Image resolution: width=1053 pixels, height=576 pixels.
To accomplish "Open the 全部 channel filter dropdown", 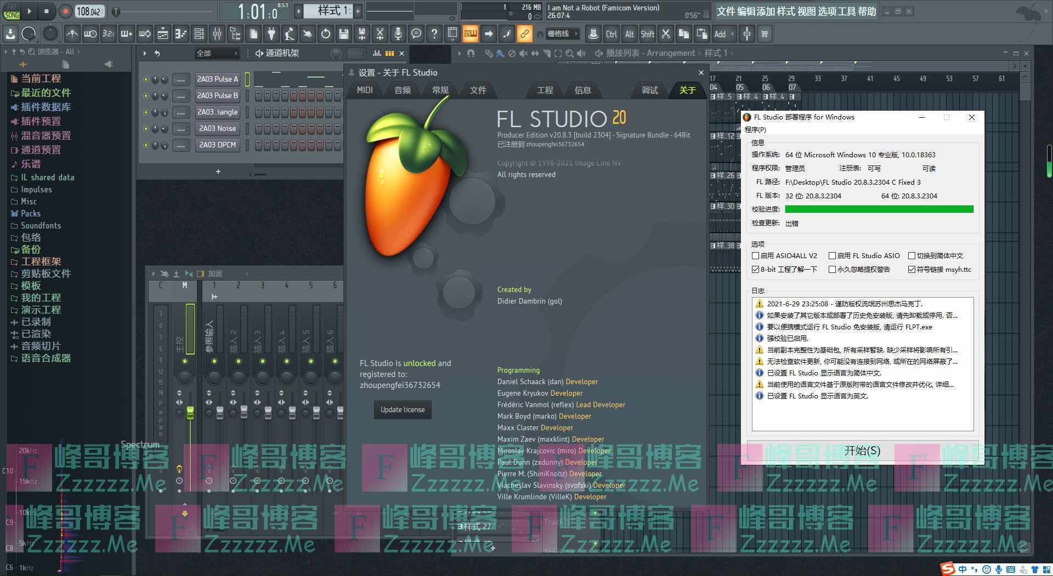I will (217, 53).
